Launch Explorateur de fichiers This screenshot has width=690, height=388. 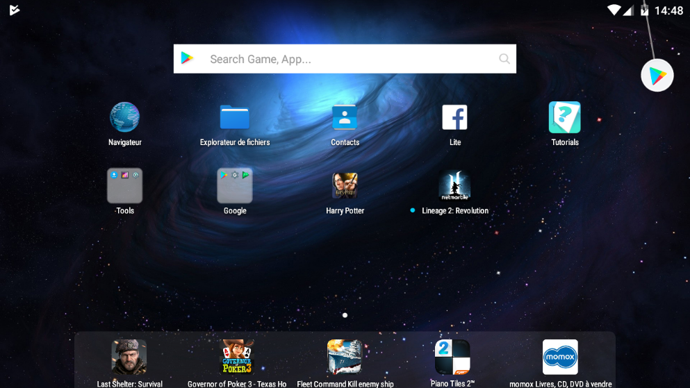(x=235, y=117)
